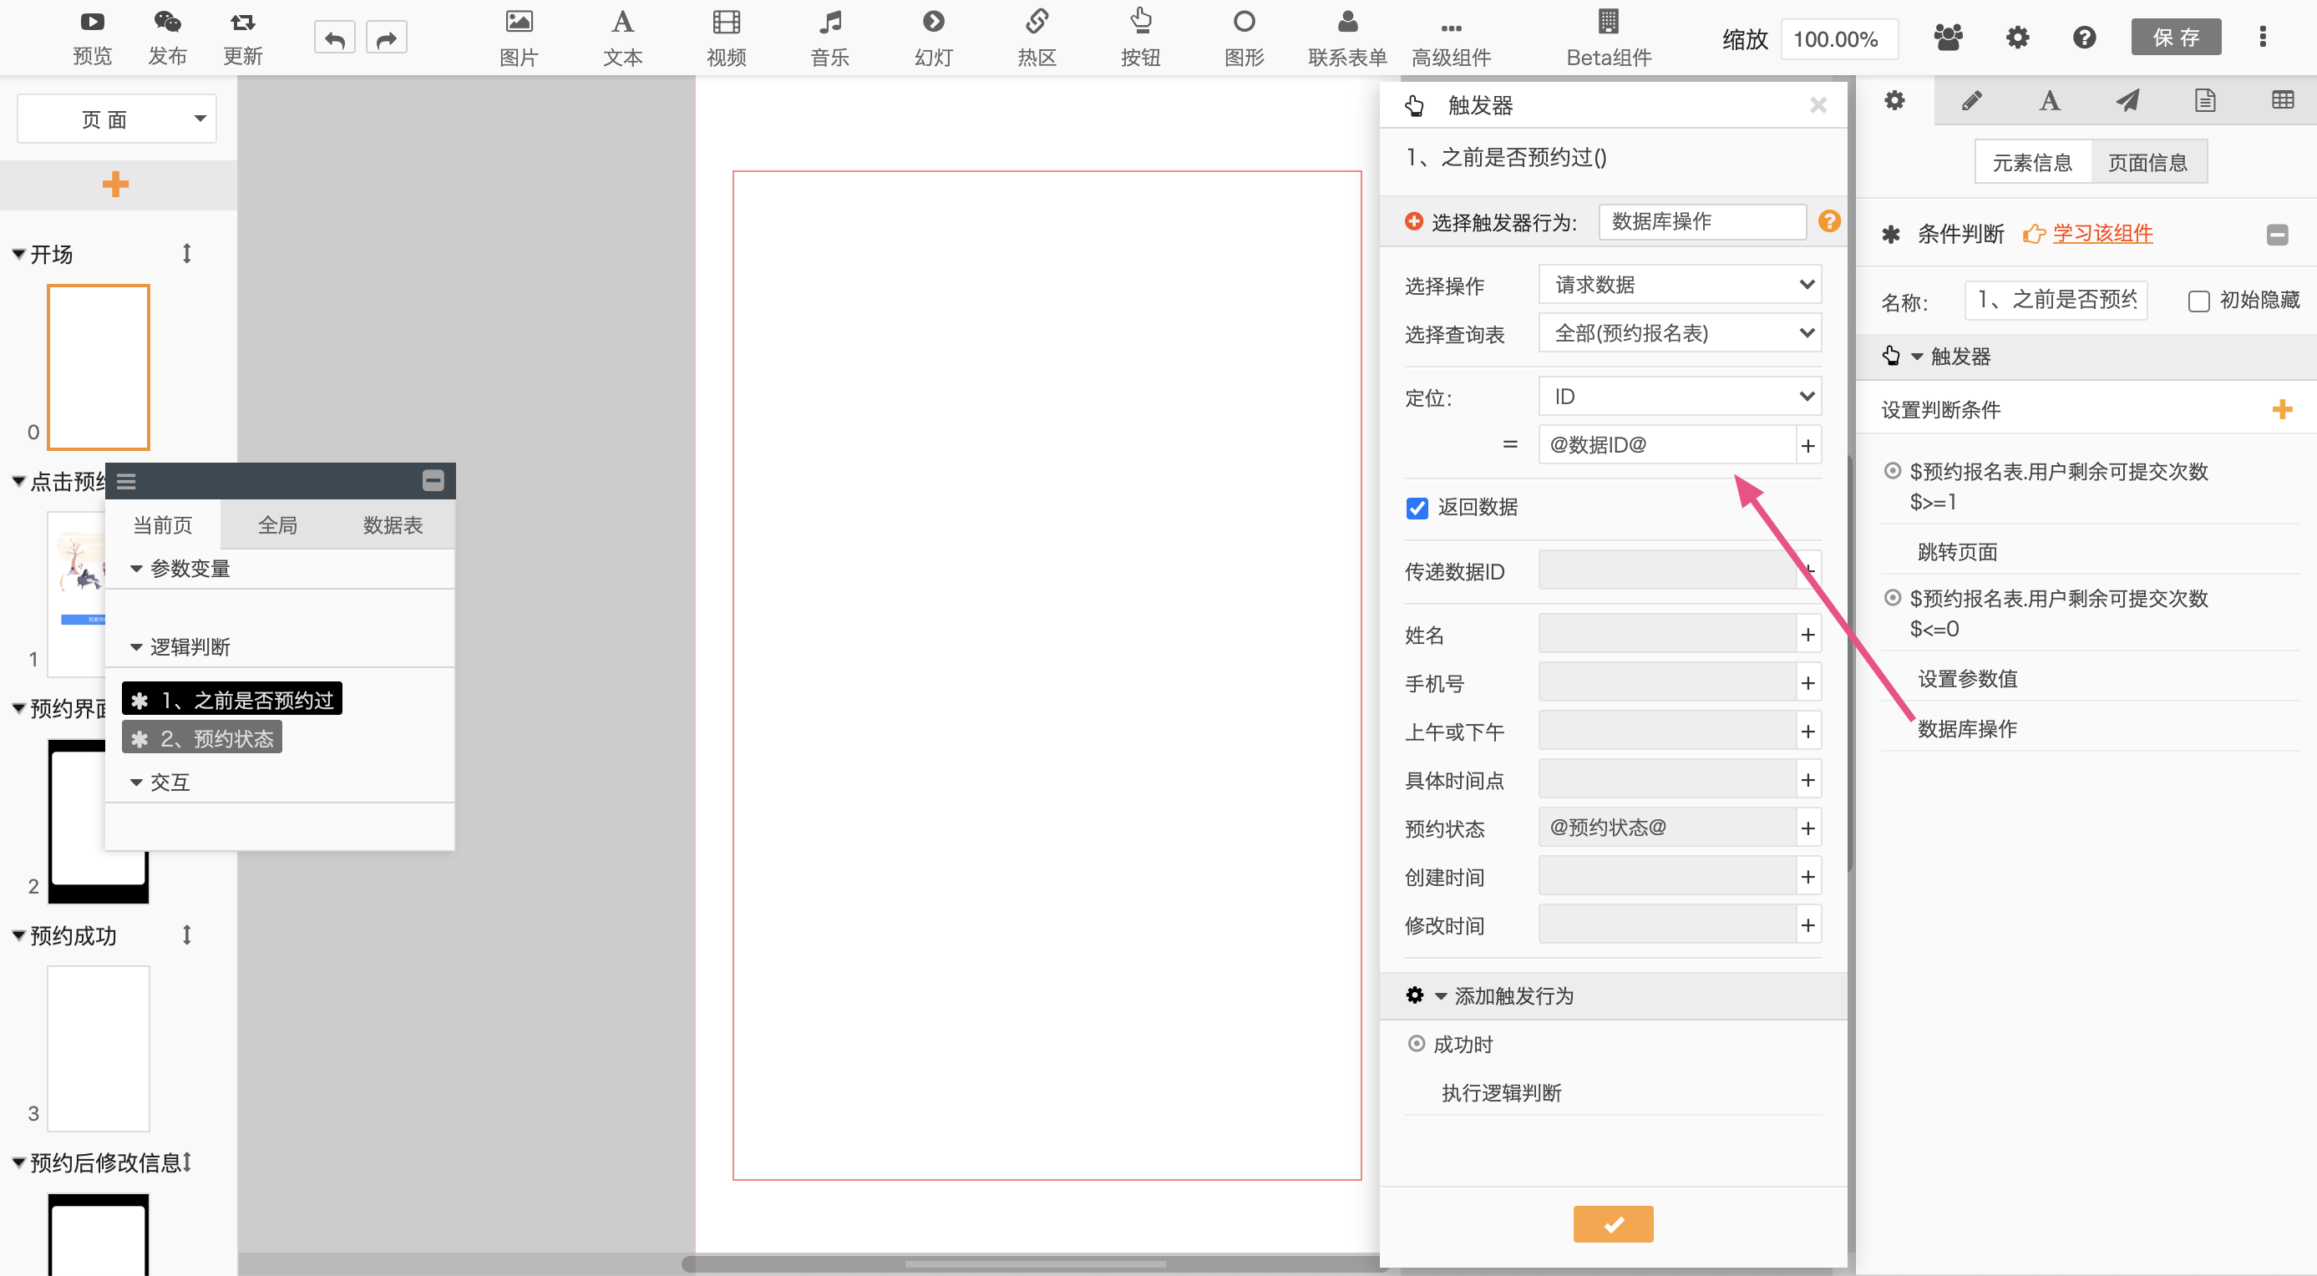This screenshot has width=2317, height=1276.
Task: Insert a 热区 hotspot link element
Action: (1037, 36)
